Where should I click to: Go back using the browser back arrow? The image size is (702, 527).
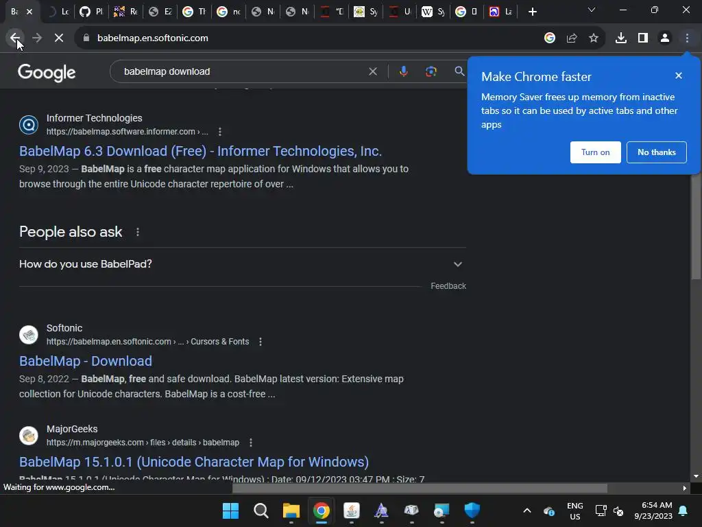pyautogui.click(x=15, y=38)
